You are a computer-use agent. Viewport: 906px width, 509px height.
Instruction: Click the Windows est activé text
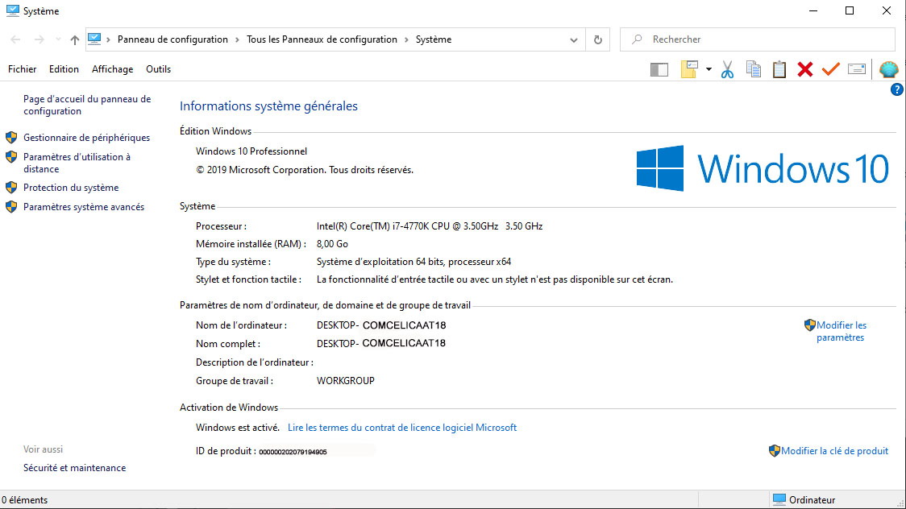(x=238, y=428)
